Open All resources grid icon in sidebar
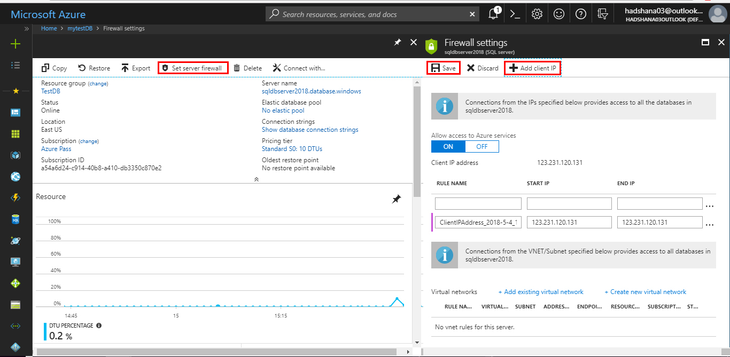The image size is (730, 357). click(15, 133)
